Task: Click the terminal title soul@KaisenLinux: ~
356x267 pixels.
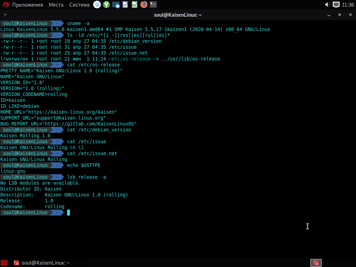Action: (x=178, y=15)
